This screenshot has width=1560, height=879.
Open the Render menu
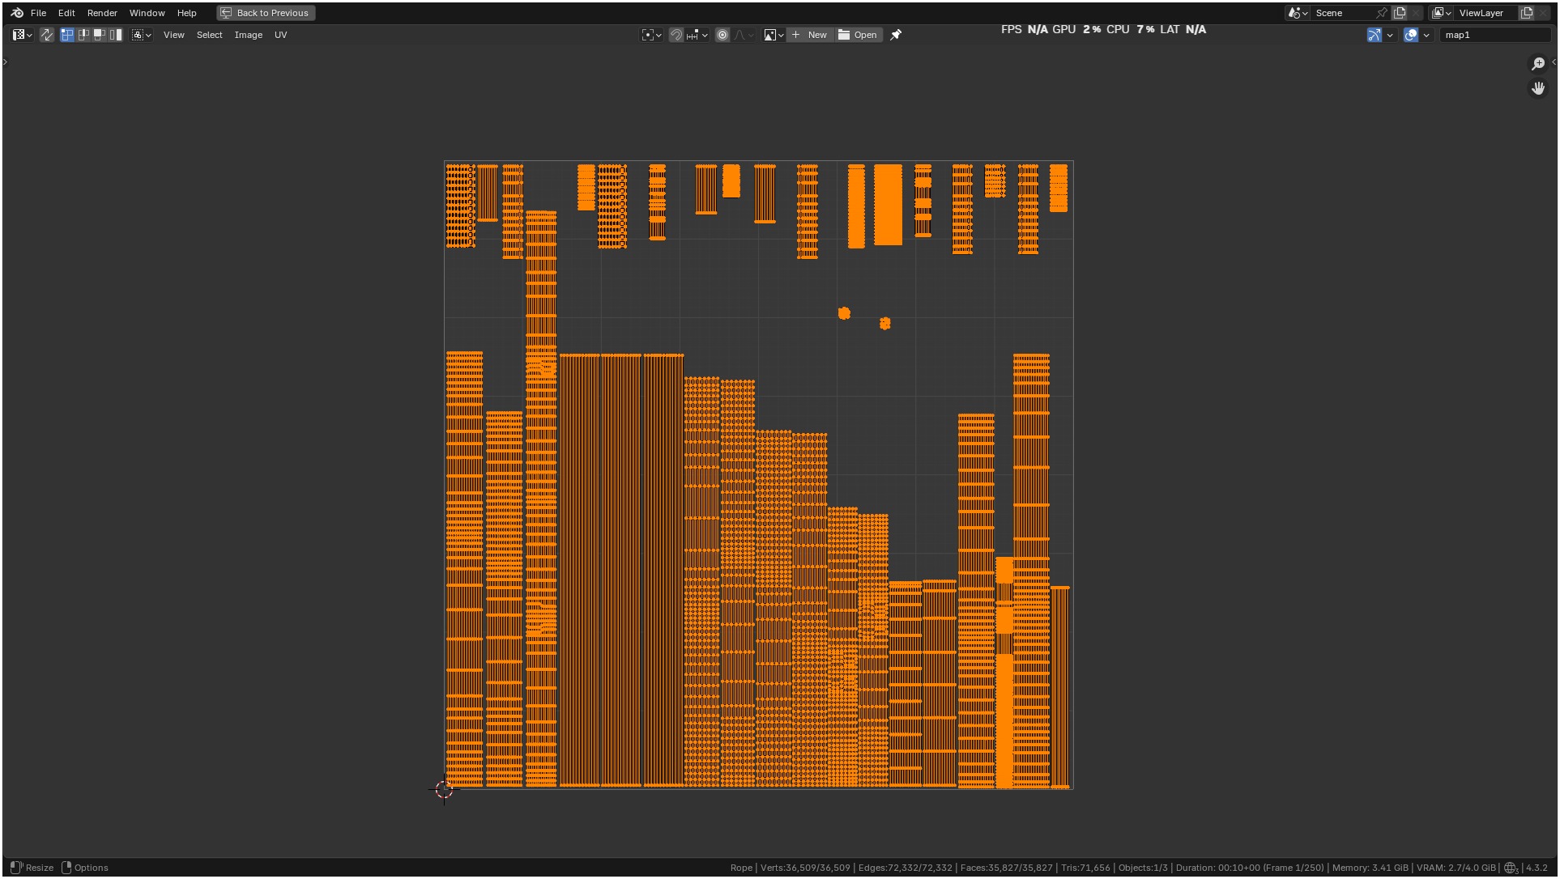[x=102, y=13]
